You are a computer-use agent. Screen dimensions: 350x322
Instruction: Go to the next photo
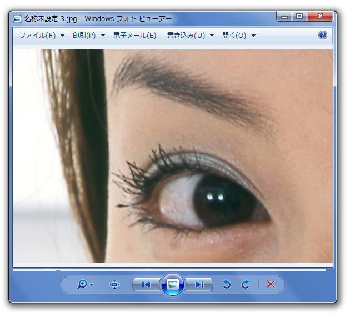point(199,285)
